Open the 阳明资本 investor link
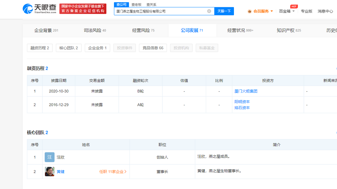 click(x=242, y=102)
